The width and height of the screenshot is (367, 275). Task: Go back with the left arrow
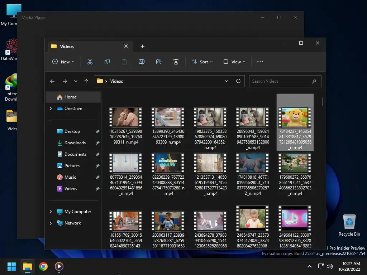point(52,81)
